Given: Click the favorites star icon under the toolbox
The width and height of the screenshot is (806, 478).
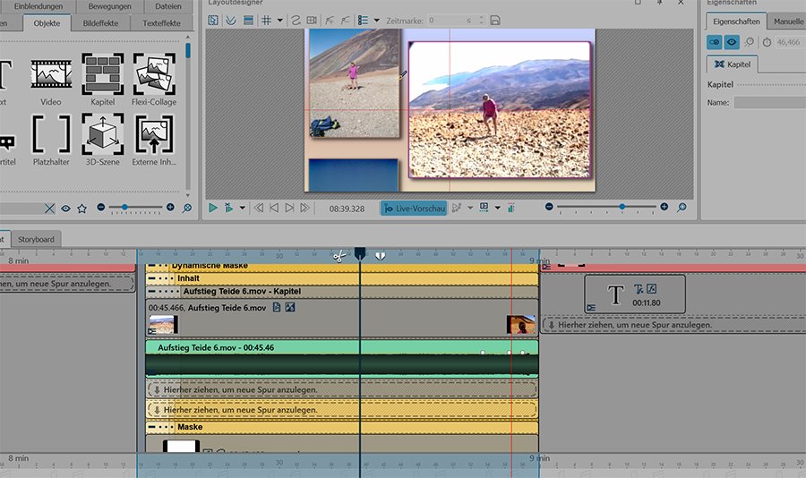Looking at the screenshot, I should [81, 208].
